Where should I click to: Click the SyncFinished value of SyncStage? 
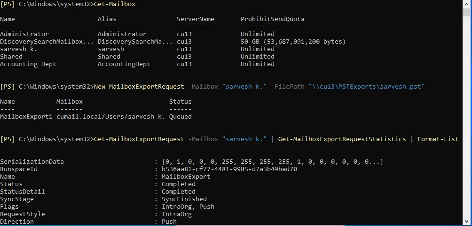point(184,199)
